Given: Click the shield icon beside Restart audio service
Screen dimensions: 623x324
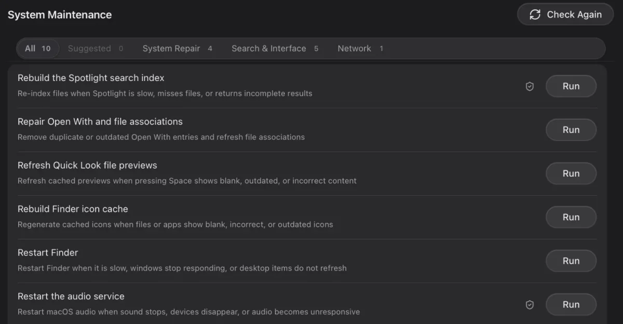Looking at the screenshot, I should pos(530,305).
